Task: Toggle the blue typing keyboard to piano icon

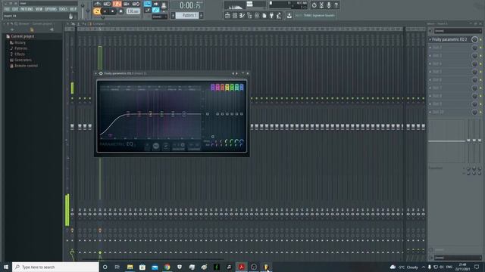Action: coord(148,4)
